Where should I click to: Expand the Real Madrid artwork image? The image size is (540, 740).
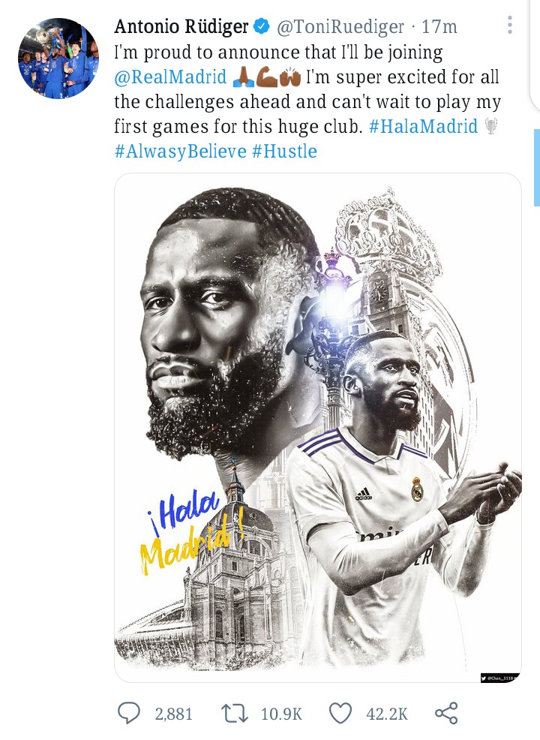point(318,428)
